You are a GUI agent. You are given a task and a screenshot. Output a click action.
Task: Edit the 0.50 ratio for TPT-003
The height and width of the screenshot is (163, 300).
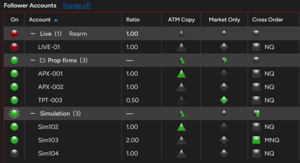point(132,100)
